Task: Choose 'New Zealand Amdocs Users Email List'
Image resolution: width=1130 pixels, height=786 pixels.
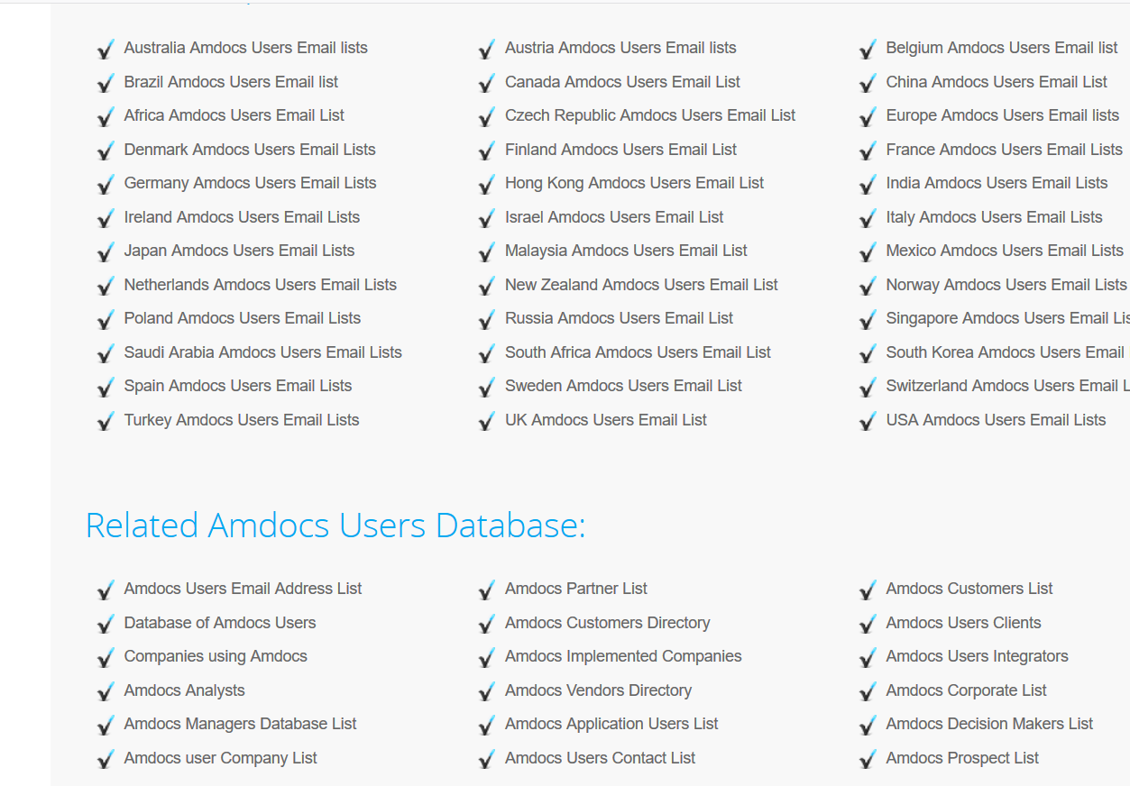Action: pyautogui.click(x=641, y=285)
